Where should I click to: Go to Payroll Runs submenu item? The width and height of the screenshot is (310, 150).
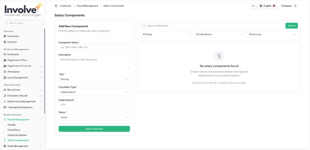point(14,130)
